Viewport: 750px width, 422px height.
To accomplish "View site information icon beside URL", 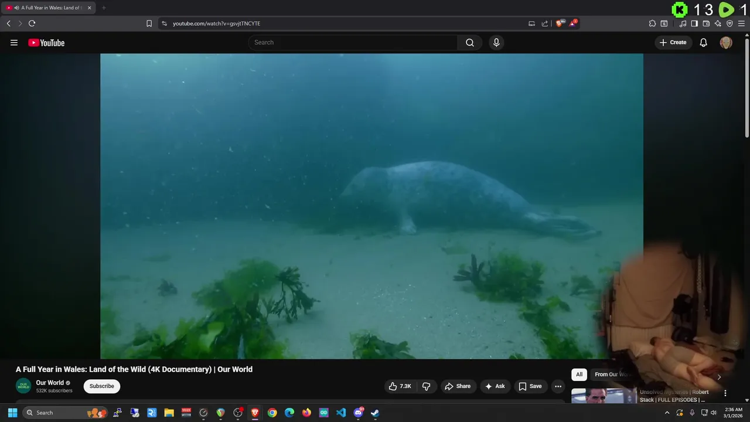I will 164,23.
